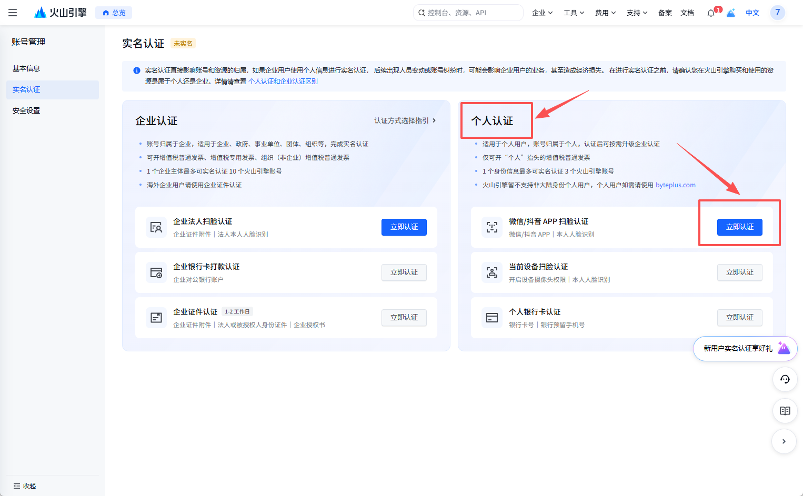Screen dimensions: 803x496
Task: Expand the 费用 dropdown menu
Action: pyautogui.click(x=605, y=13)
